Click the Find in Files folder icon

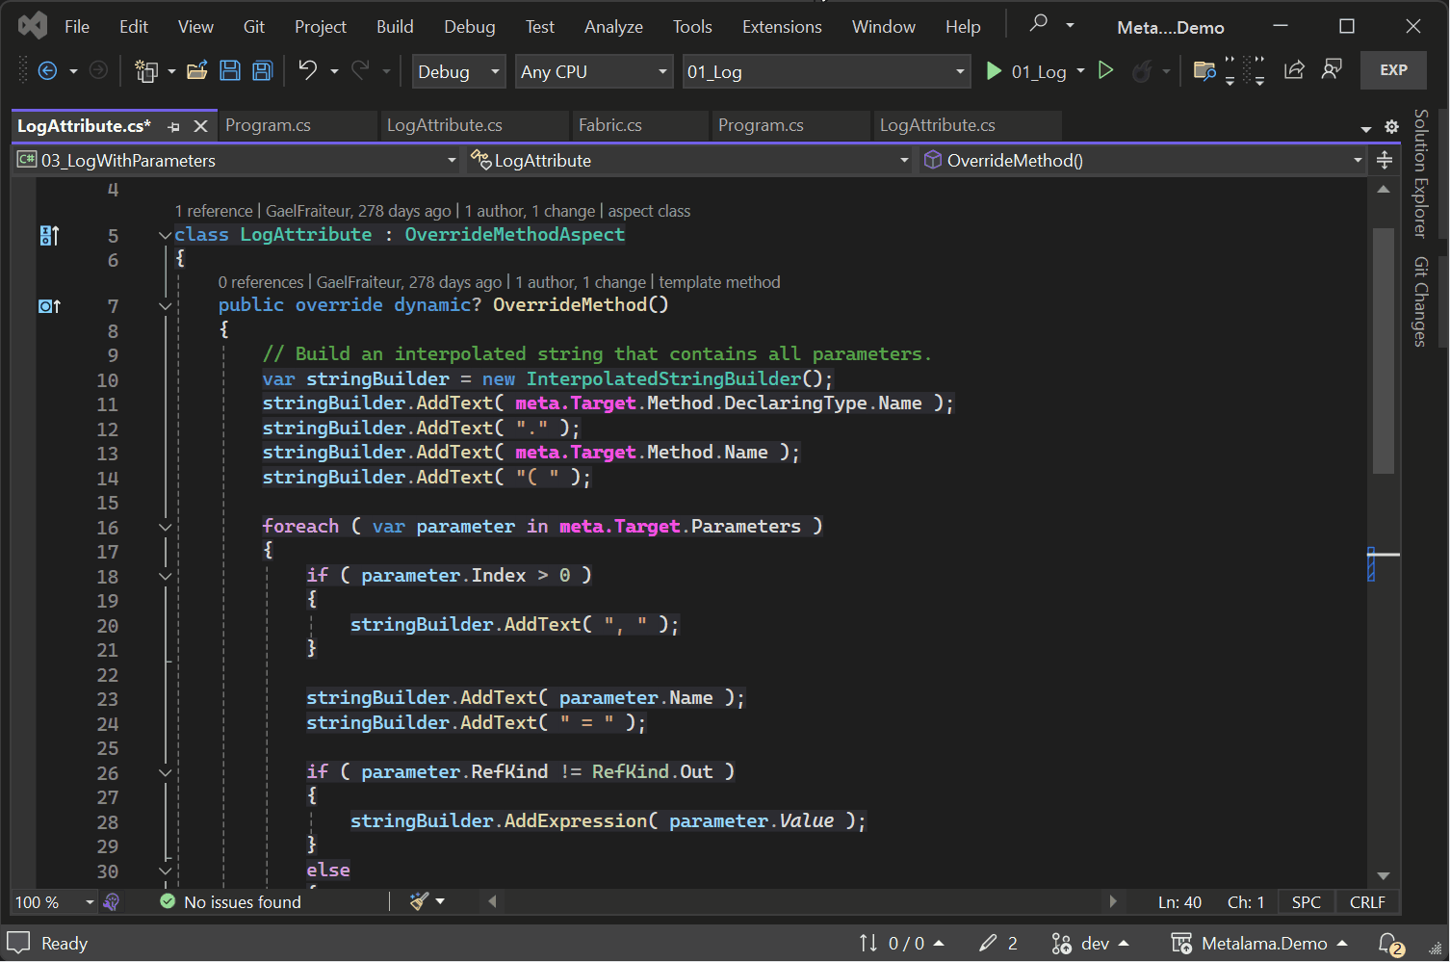1204,70
